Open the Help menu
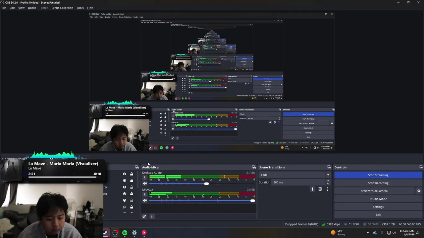This screenshot has height=238, width=424. point(90,8)
